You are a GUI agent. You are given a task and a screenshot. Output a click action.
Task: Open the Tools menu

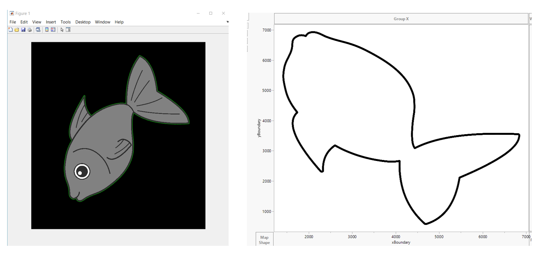65,22
